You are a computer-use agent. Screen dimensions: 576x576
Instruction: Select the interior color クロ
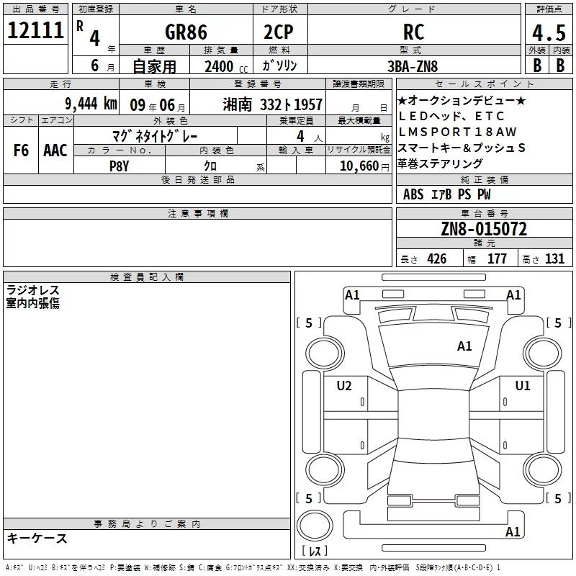(210, 166)
